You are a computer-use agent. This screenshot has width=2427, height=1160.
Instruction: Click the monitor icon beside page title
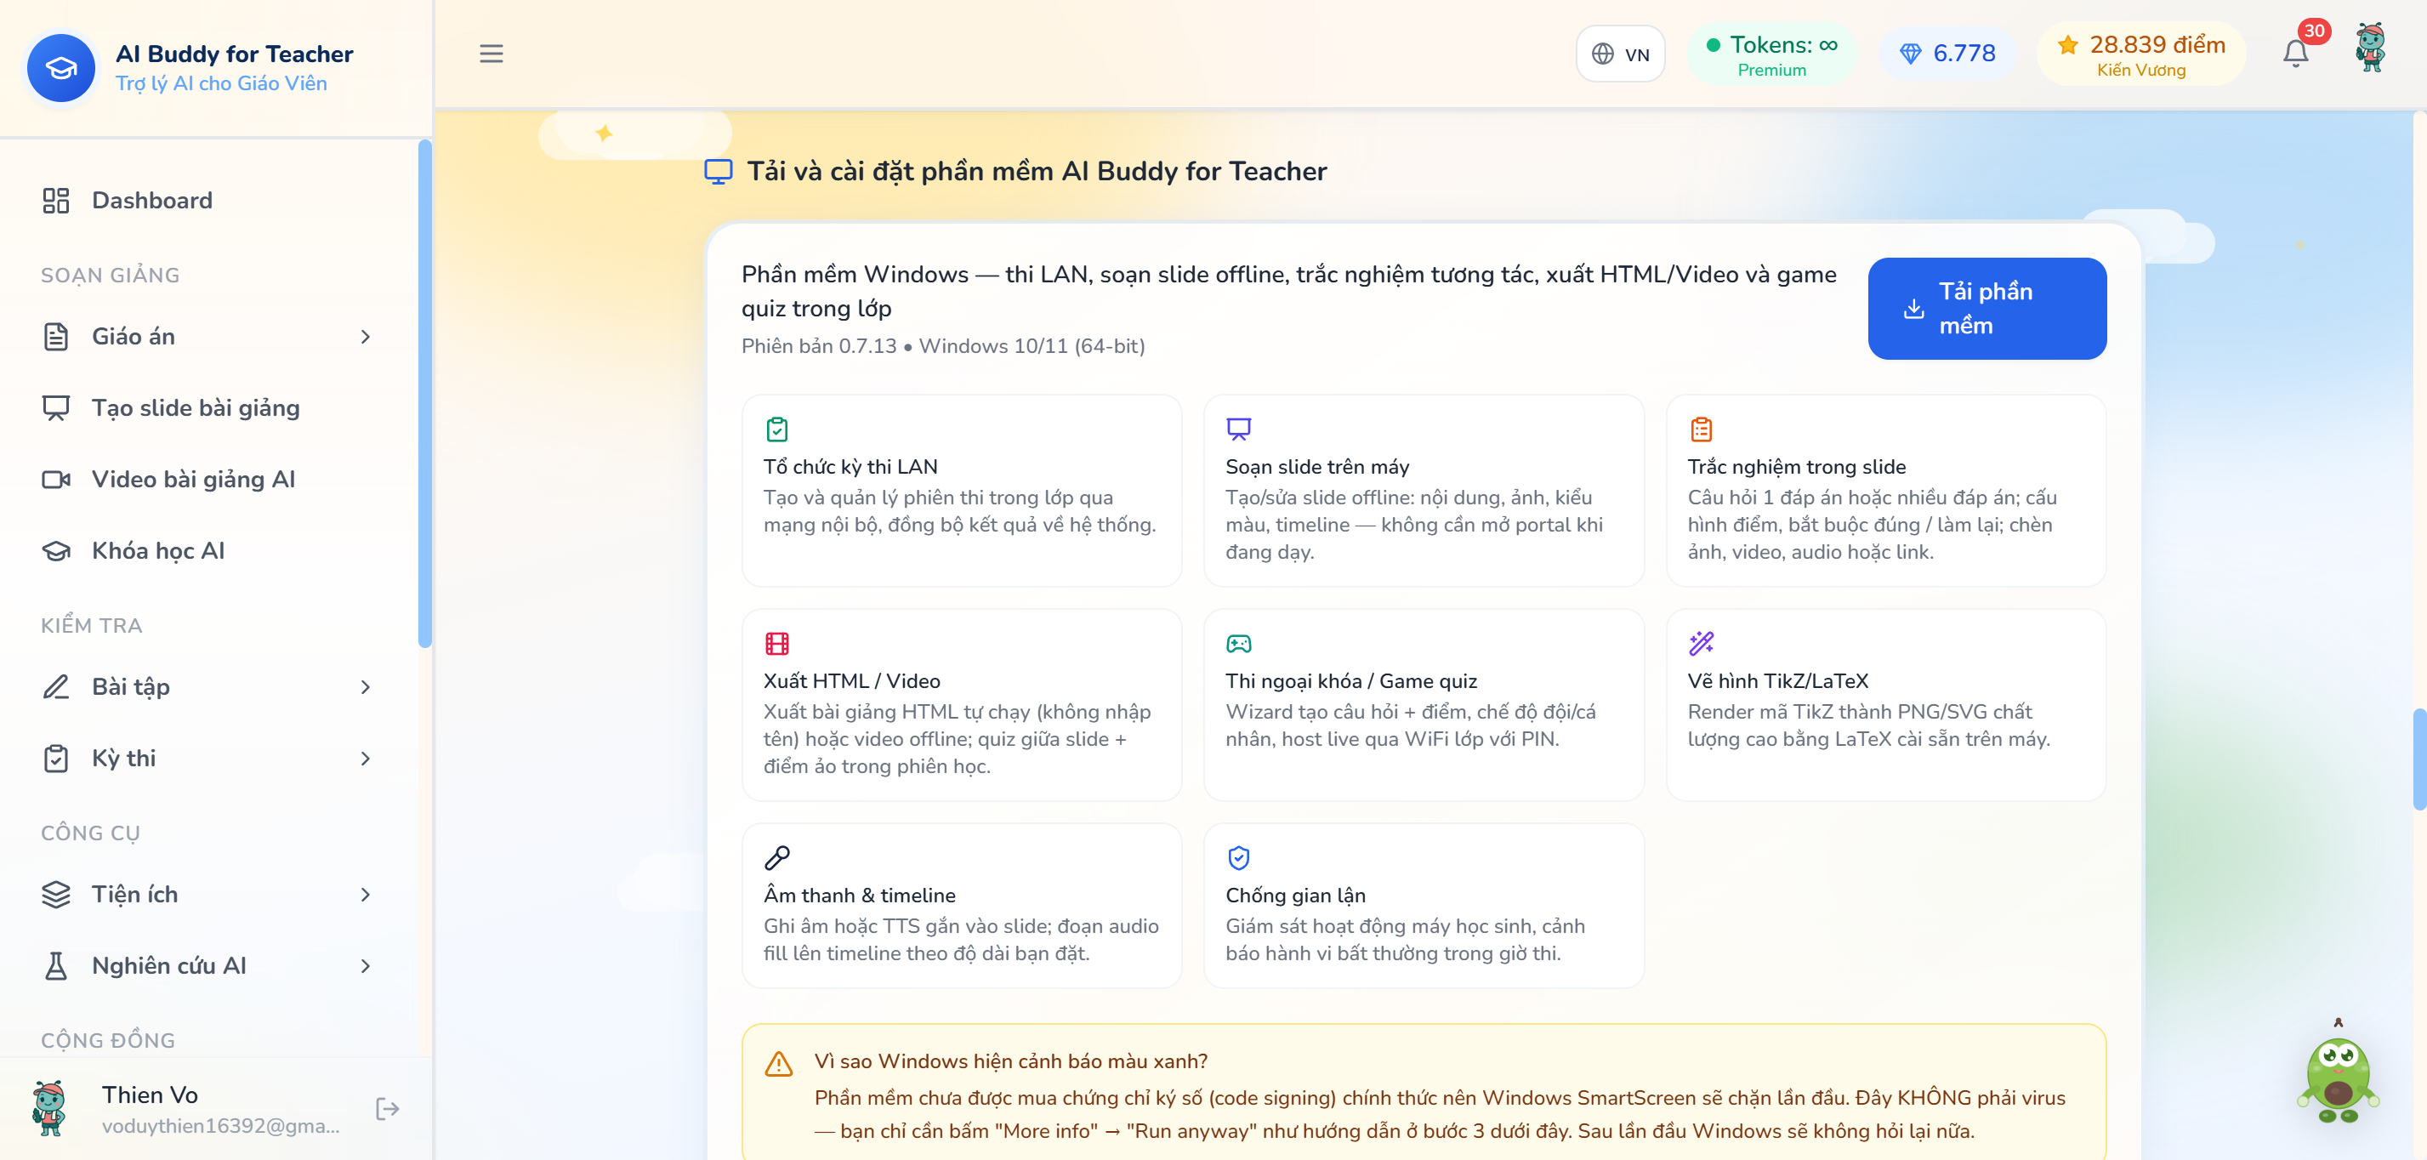[x=718, y=172]
